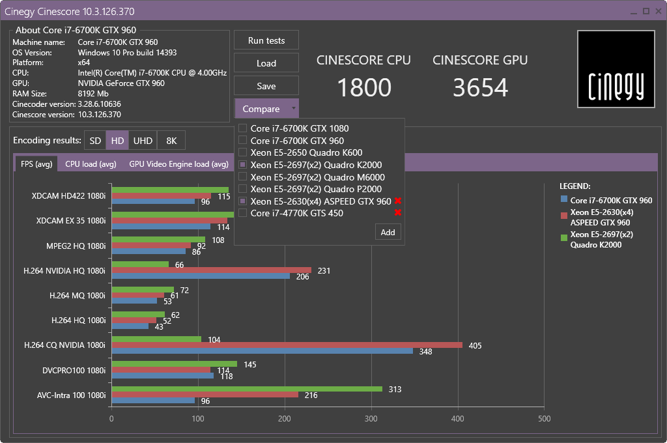Image resolution: width=667 pixels, height=443 pixels.
Task: Click the XDCAM HD422 1080i label
Action: [x=68, y=195]
